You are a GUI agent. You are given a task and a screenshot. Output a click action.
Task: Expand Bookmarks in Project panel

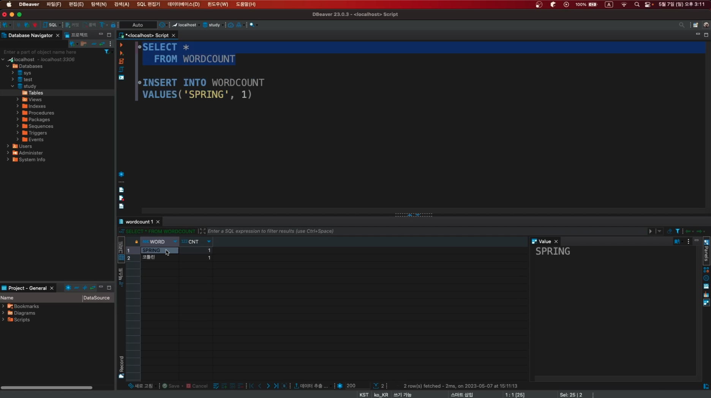[x=3, y=306]
